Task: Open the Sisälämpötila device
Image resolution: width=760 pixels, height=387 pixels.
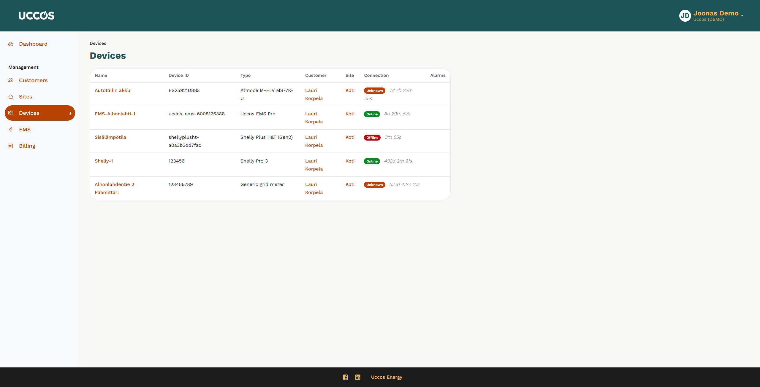Action: [x=110, y=137]
